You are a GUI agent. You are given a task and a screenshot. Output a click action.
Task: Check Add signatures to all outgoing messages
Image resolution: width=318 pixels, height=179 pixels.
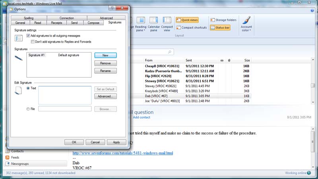click(28, 36)
